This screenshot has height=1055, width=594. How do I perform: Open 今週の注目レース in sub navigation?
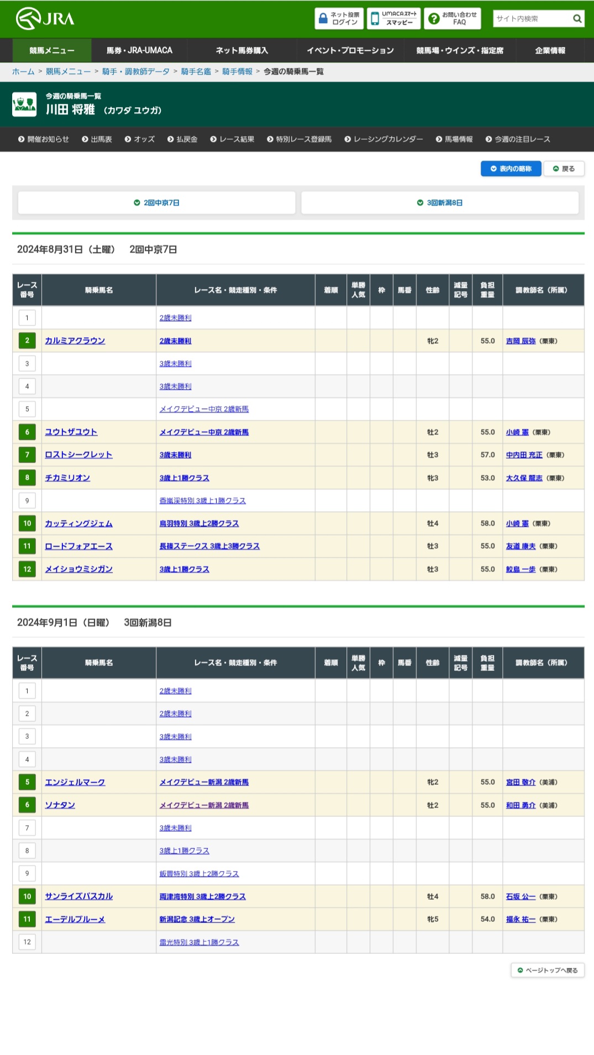[x=518, y=139]
